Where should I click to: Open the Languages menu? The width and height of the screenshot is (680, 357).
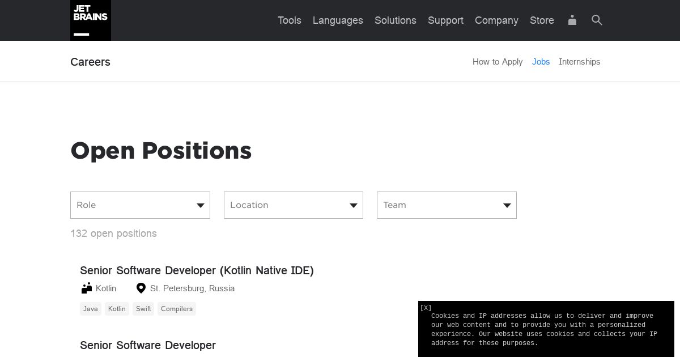pos(338,20)
